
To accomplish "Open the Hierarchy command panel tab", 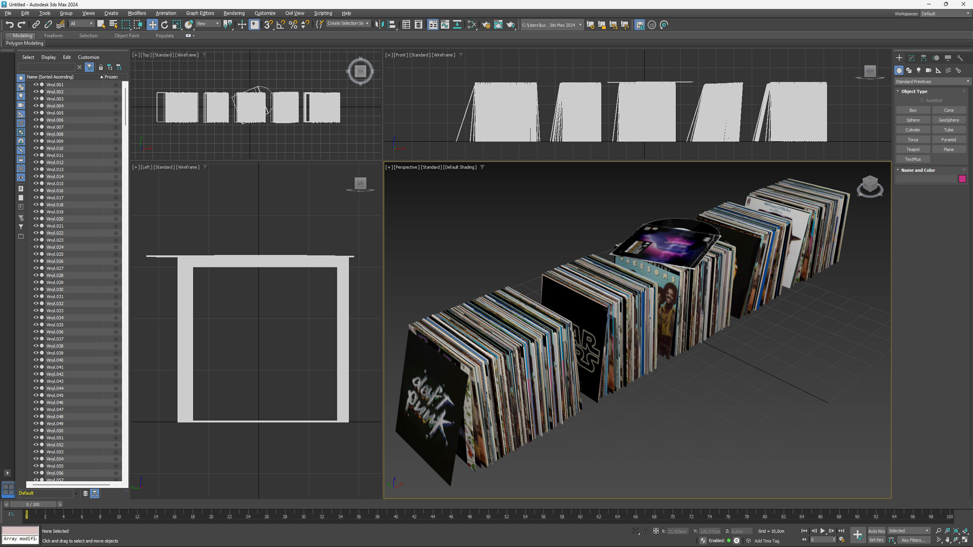I will click(x=924, y=58).
